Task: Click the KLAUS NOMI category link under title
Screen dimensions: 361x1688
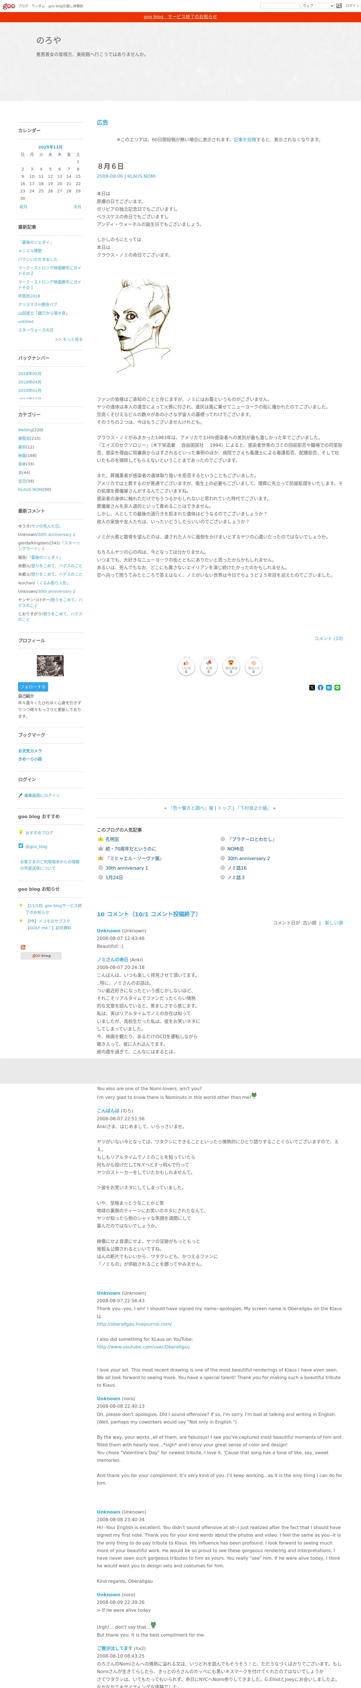Action: [141, 176]
